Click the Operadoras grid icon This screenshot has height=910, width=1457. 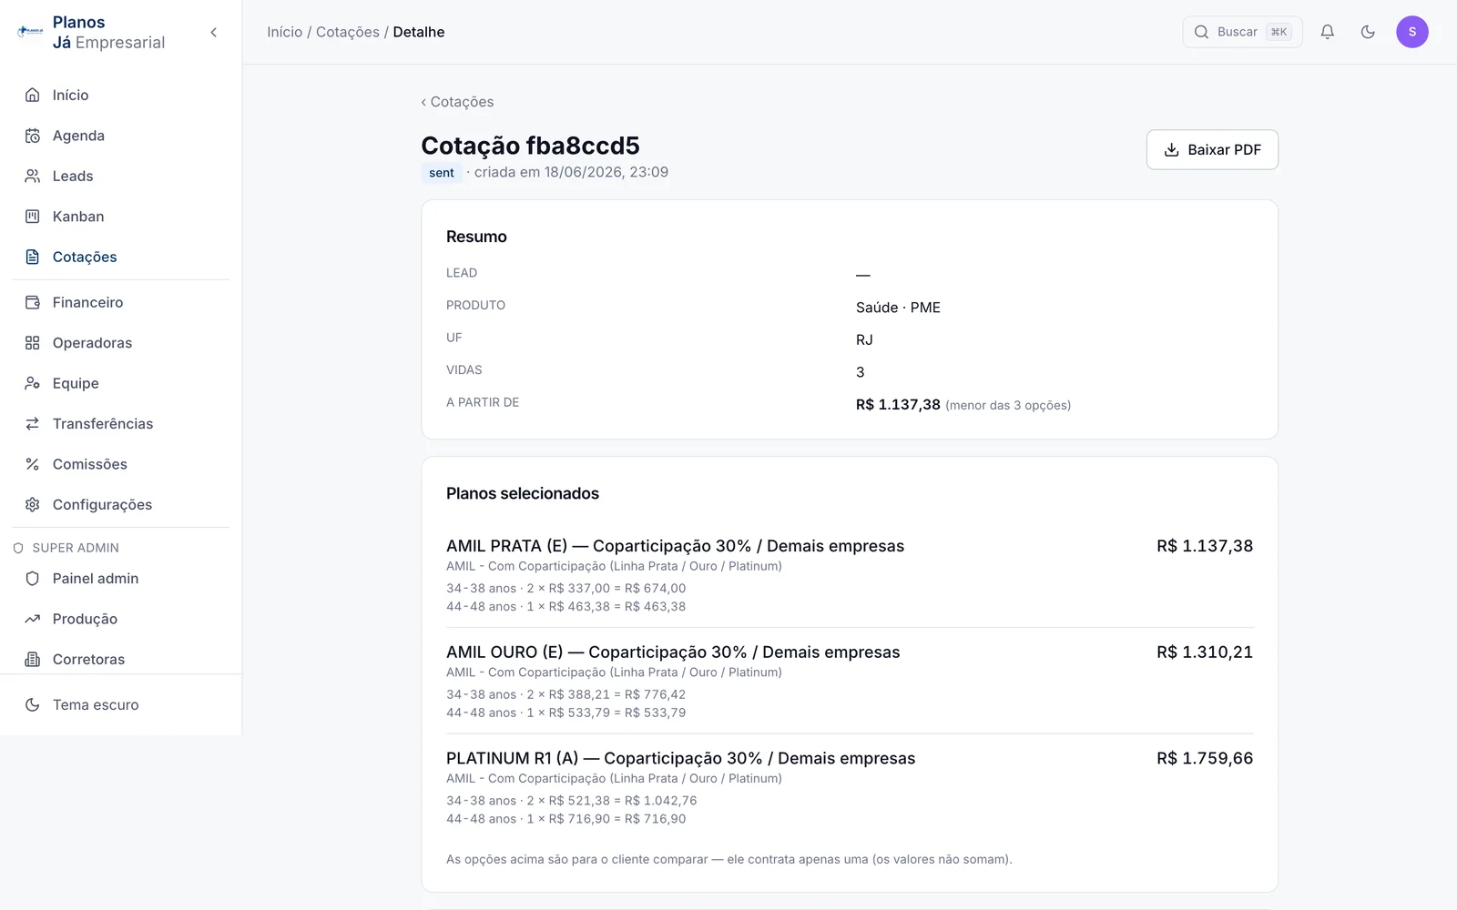pos(33,343)
